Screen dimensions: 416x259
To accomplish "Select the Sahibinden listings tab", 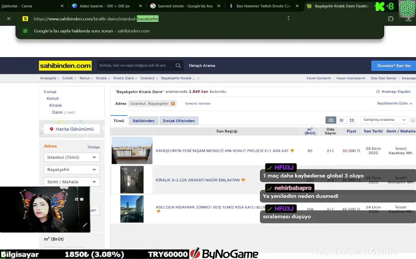I will 144,121.
